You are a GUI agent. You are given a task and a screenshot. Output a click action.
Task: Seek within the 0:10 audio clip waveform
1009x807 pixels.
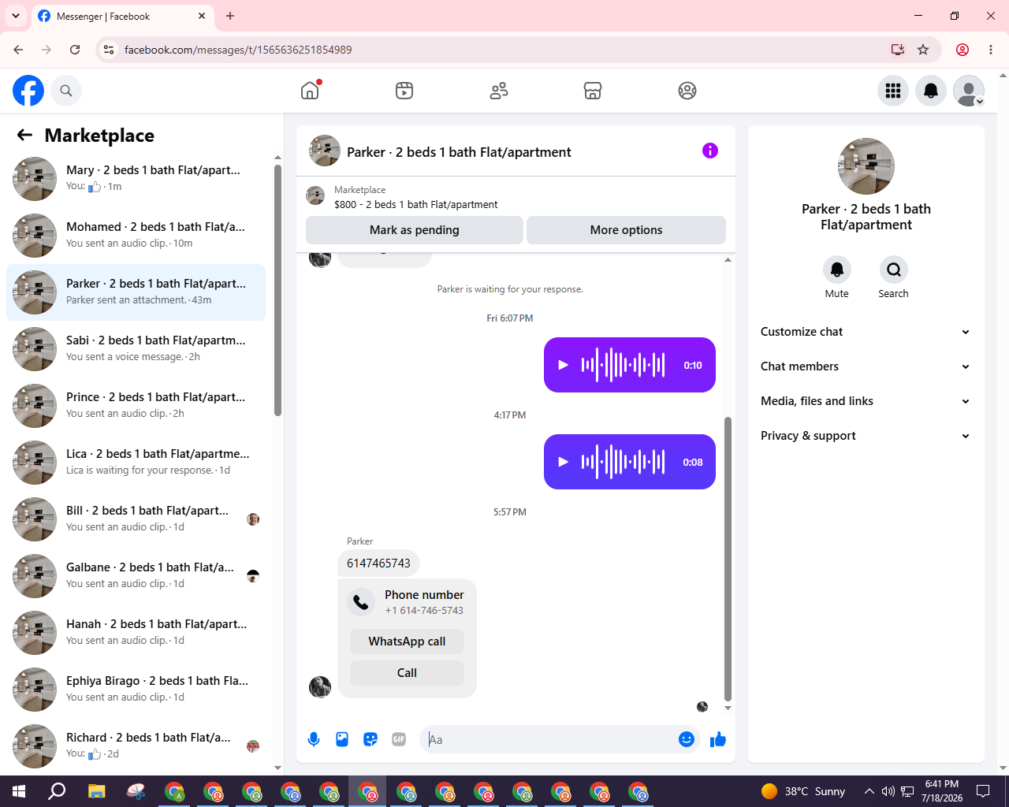[x=623, y=365]
